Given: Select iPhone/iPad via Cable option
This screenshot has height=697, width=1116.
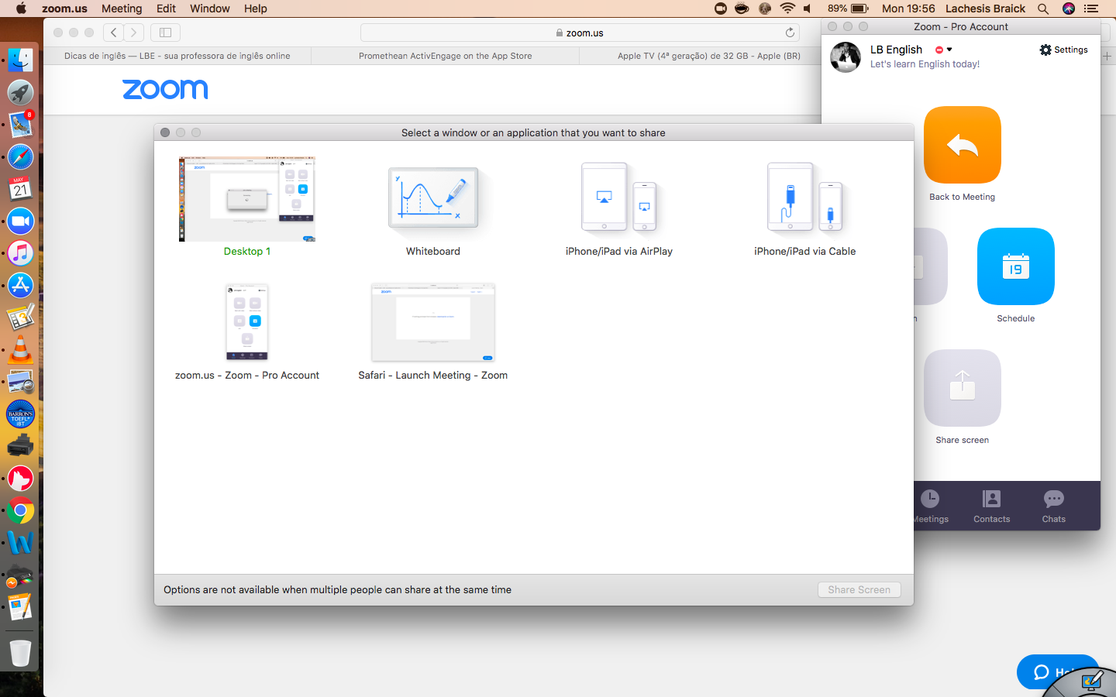Looking at the screenshot, I should pyautogui.click(x=805, y=197).
